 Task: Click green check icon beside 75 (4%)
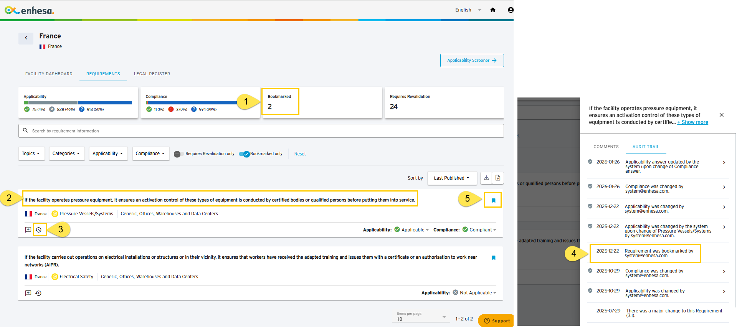pos(27,109)
